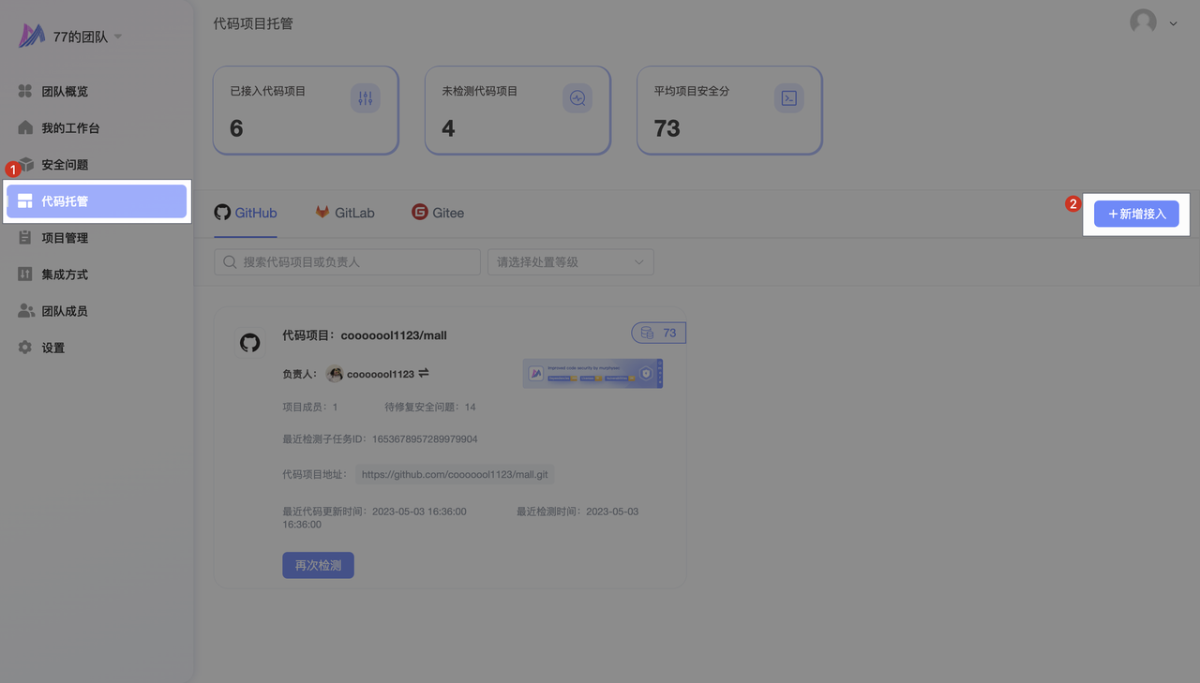Click the user avatar at top right
The width and height of the screenshot is (1200, 683).
(x=1143, y=22)
